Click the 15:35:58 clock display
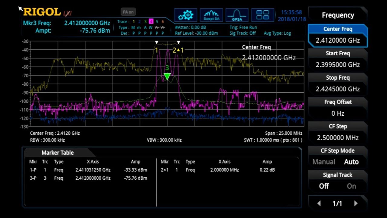This screenshot has height=218, width=387. [x=291, y=12]
